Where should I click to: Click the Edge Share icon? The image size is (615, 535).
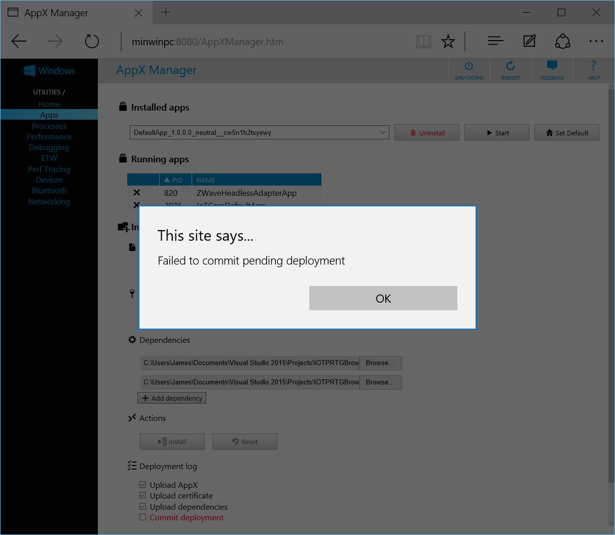point(563,41)
